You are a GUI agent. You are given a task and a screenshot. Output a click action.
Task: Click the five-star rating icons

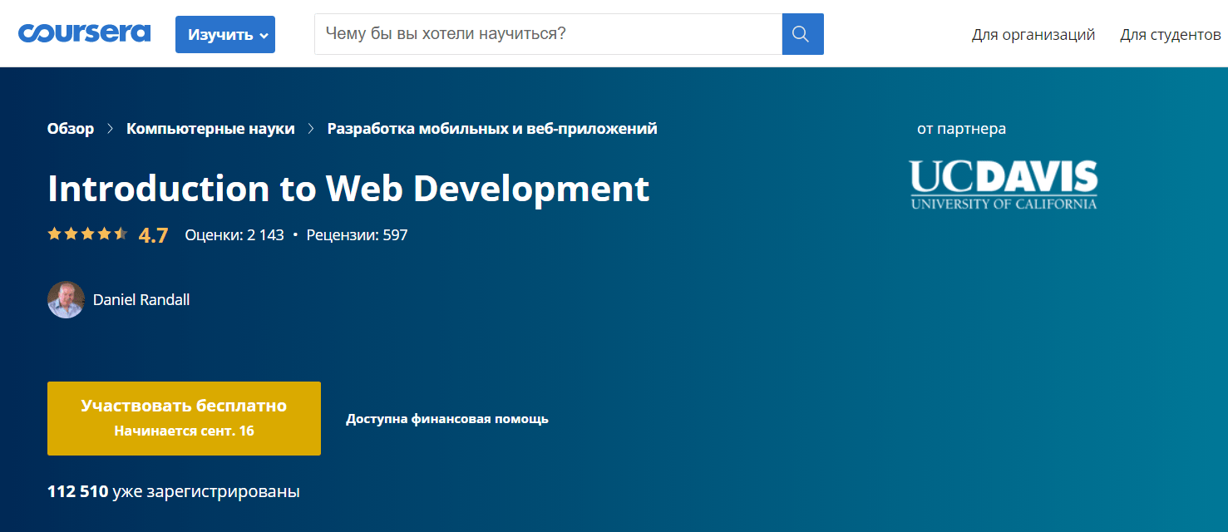pyautogui.click(x=87, y=234)
